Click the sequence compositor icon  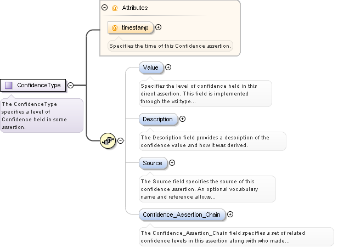[x=108, y=140]
